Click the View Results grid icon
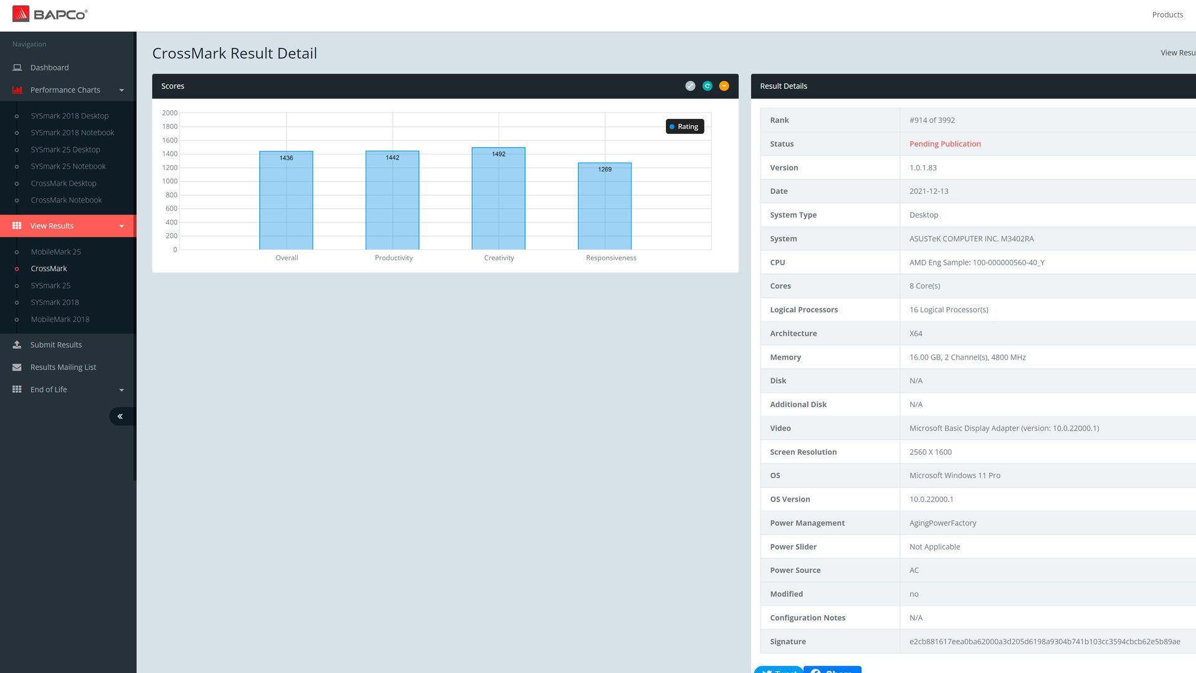The height and width of the screenshot is (673, 1196). coord(17,226)
